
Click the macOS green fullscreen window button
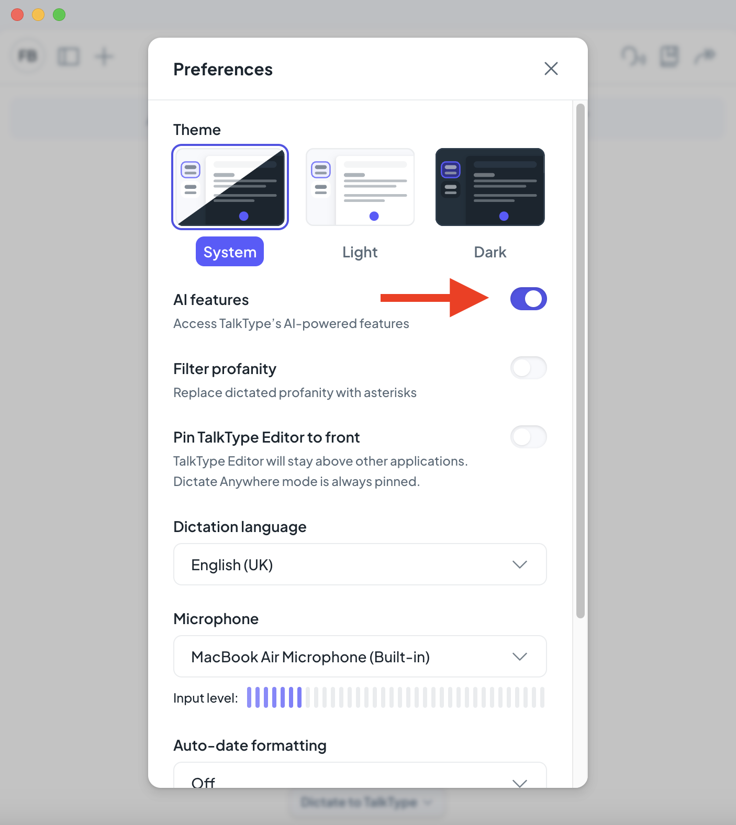tap(59, 15)
